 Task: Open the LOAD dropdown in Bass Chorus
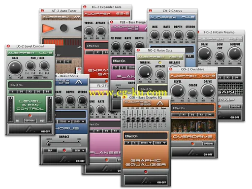(x=79, y=122)
